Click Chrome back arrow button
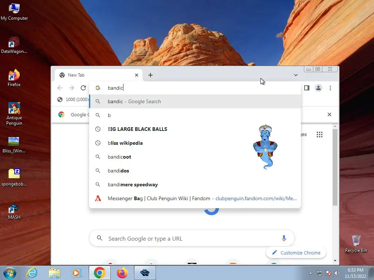This screenshot has width=374, height=280. pos(60,88)
